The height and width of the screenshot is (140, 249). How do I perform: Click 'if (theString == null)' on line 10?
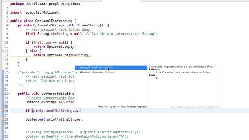(x=47, y=42)
